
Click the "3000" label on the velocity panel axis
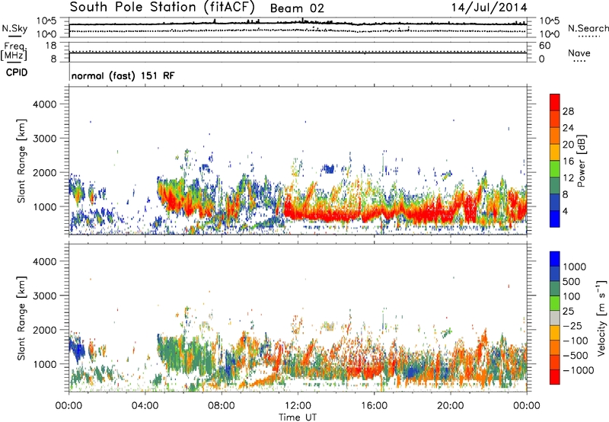pos(44,296)
